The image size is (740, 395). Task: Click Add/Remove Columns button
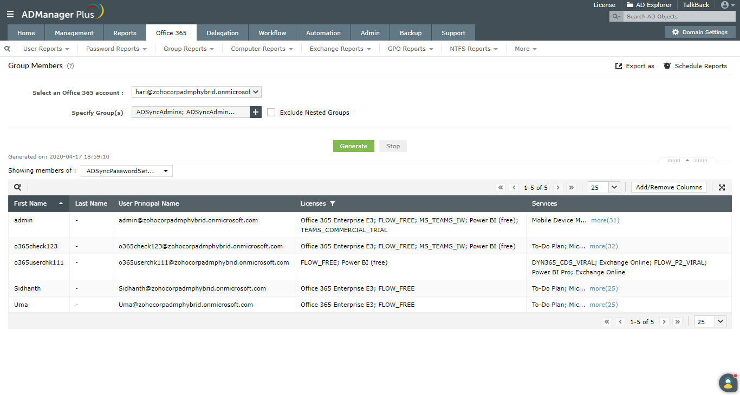669,187
